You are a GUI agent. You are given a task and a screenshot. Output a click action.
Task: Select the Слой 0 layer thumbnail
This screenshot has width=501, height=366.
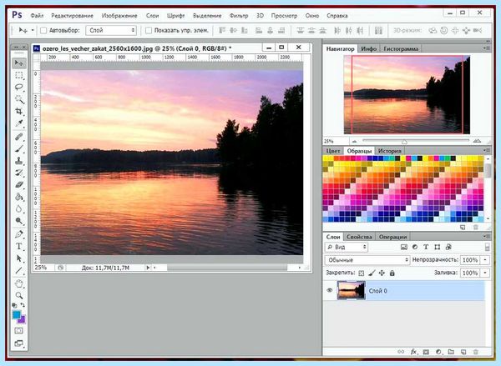[352, 290]
